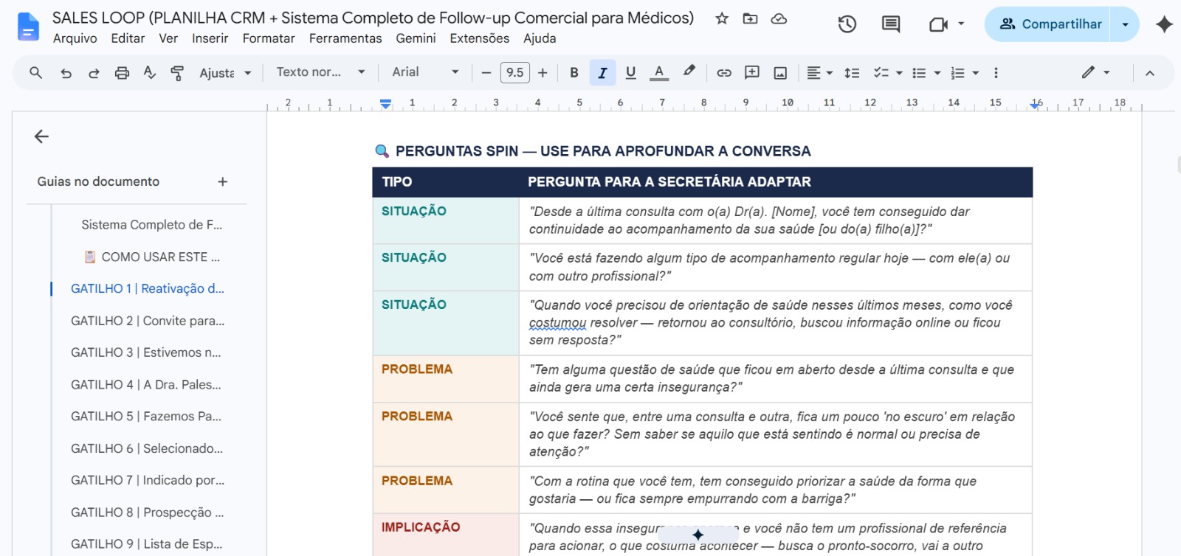Collapse the toolbar menus
The image size is (1181, 556).
pos(1149,72)
